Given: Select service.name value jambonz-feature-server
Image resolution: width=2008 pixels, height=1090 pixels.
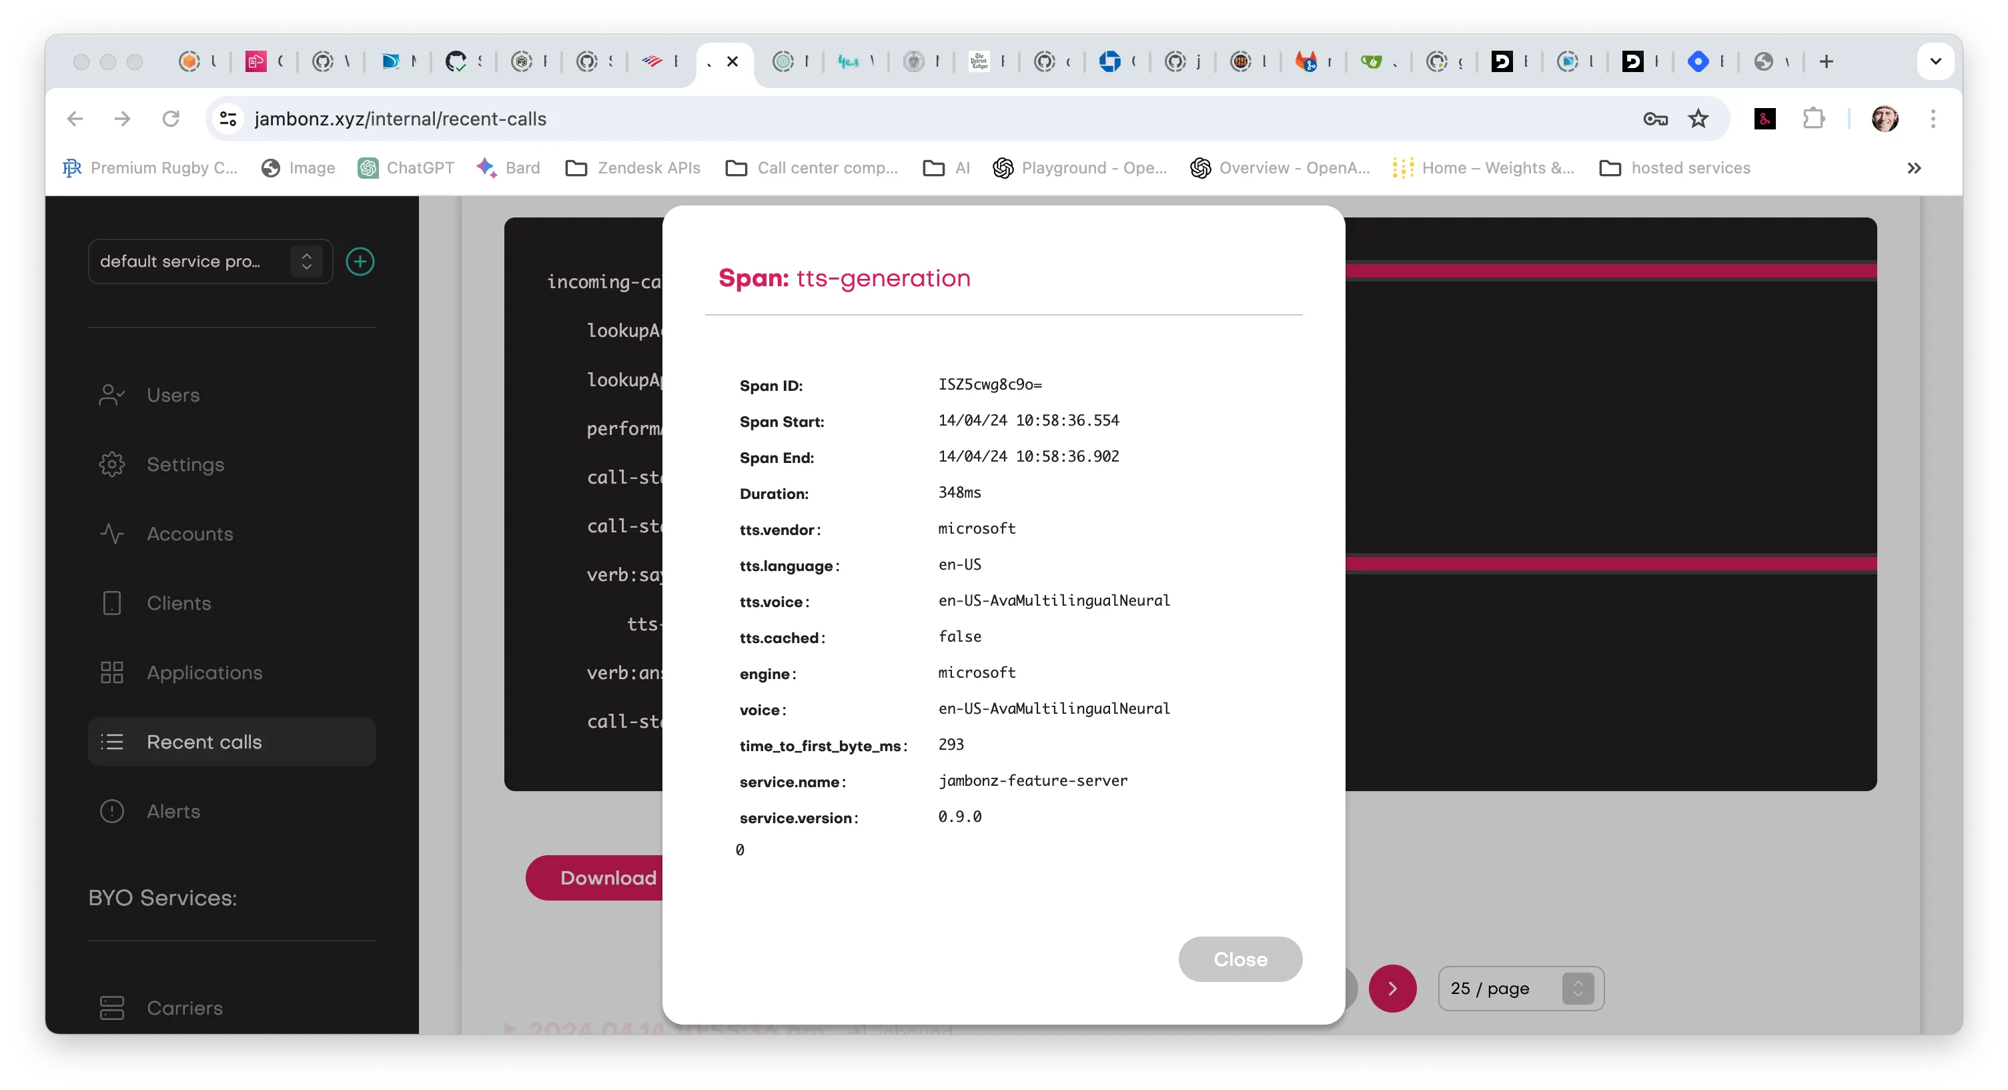Looking at the screenshot, I should pos(1033,780).
